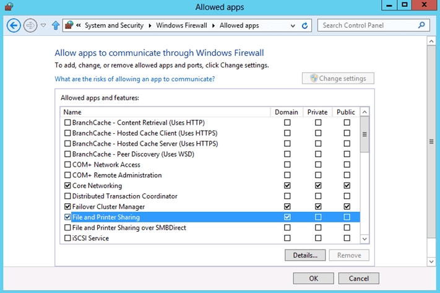Maximize the Allowed apps window

tap(404, 5)
